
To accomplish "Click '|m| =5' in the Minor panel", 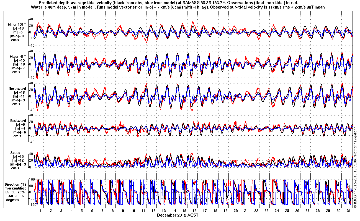I will [17, 32].
